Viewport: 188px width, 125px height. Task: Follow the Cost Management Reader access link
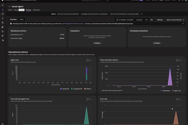[73, 24]
